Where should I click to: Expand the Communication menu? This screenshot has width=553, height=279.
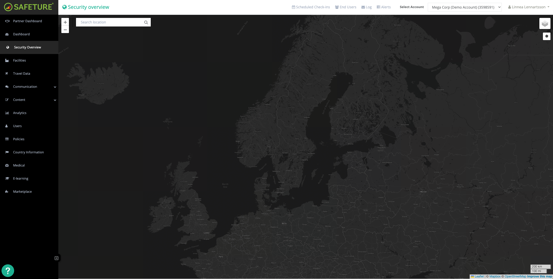[x=25, y=87]
